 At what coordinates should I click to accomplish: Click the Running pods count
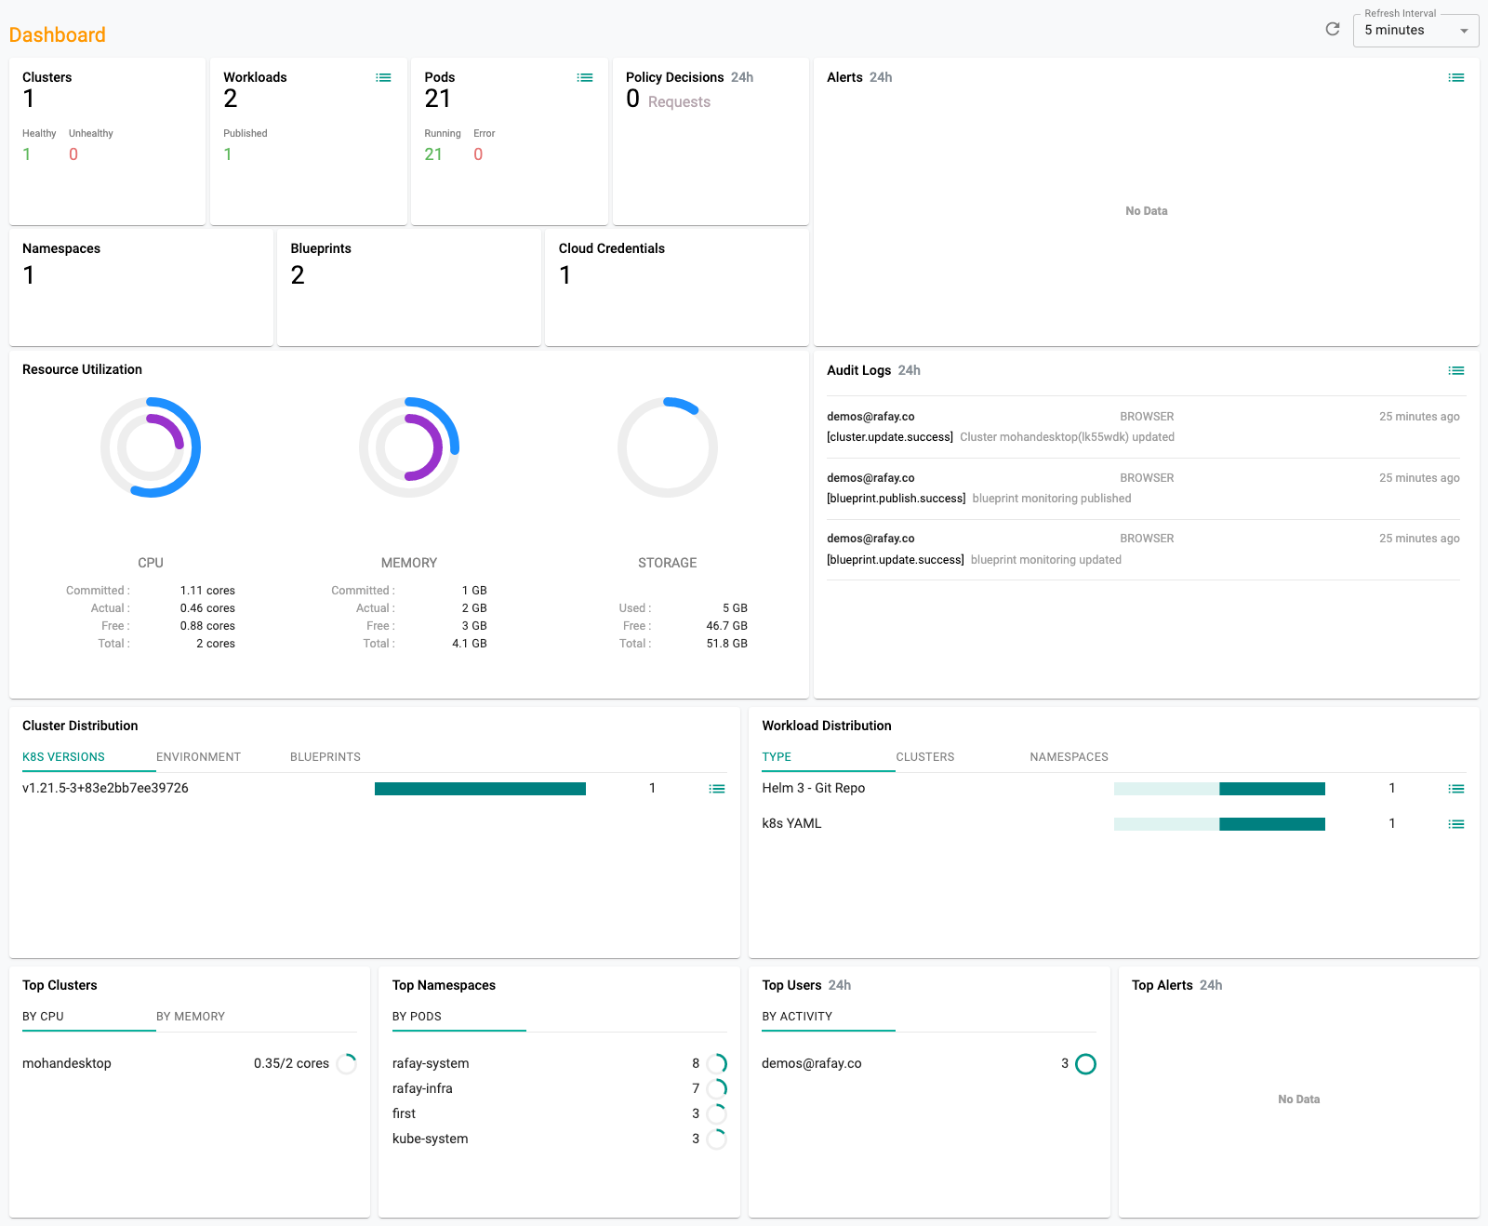coord(433,154)
